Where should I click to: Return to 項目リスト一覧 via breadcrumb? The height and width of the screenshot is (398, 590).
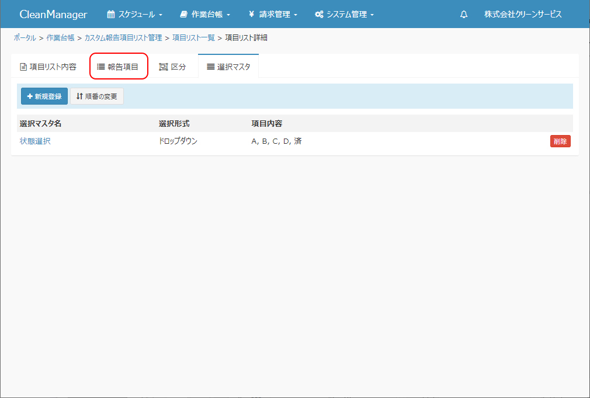pyautogui.click(x=193, y=38)
